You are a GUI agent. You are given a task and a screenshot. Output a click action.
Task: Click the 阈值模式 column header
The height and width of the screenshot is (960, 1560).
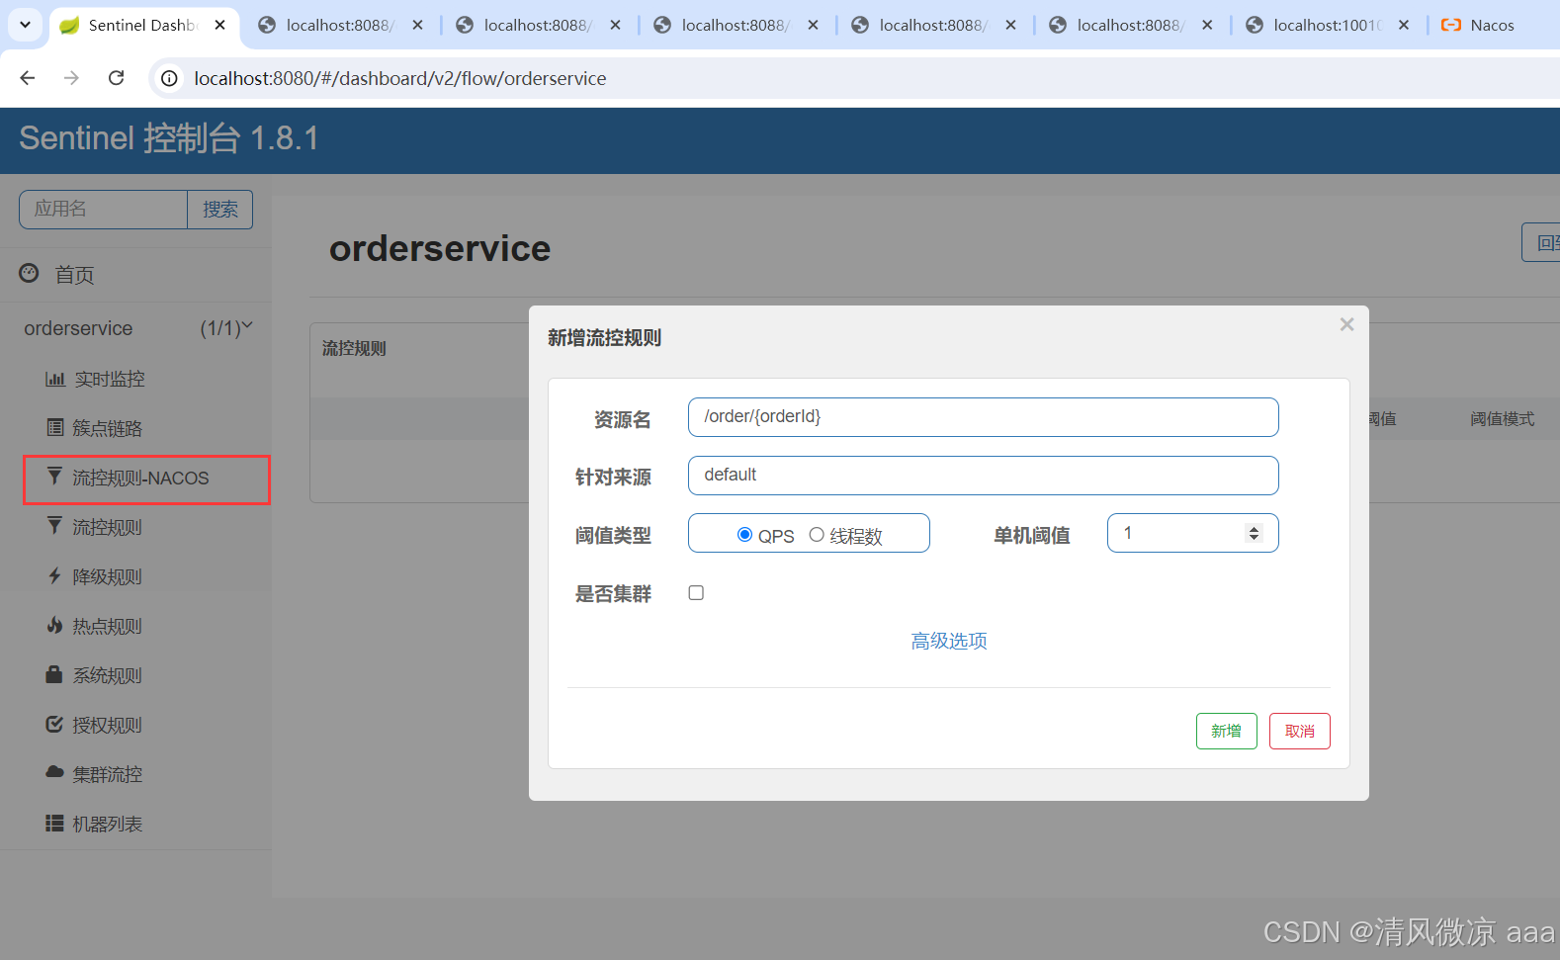[1502, 419]
